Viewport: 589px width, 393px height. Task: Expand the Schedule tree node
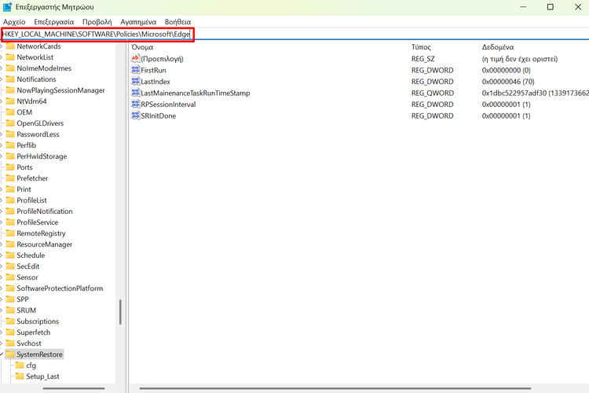click(x=2, y=255)
